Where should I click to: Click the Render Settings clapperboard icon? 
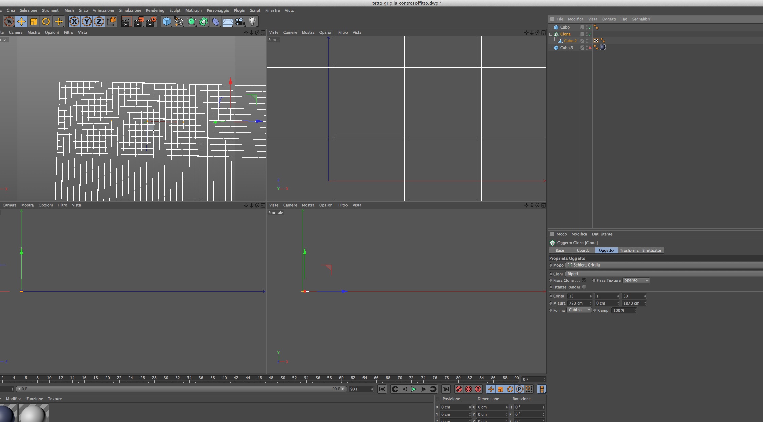tap(151, 22)
